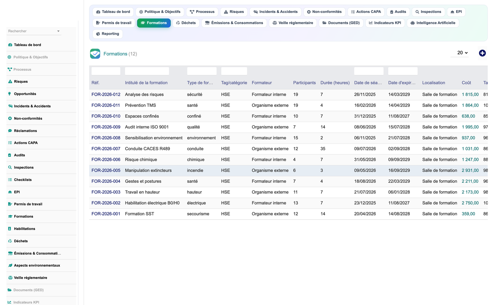The width and height of the screenshot is (493, 305).
Task: Click the add formation plus icon
Action: coord(482,53)
